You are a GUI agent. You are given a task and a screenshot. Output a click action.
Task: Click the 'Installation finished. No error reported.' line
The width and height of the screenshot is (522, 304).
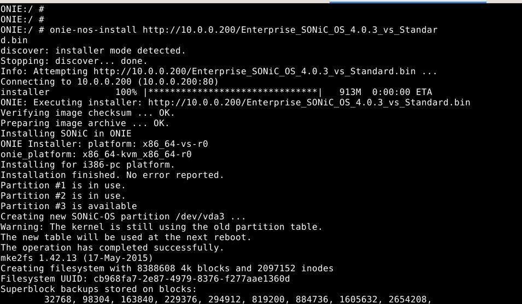coord(112,175)
